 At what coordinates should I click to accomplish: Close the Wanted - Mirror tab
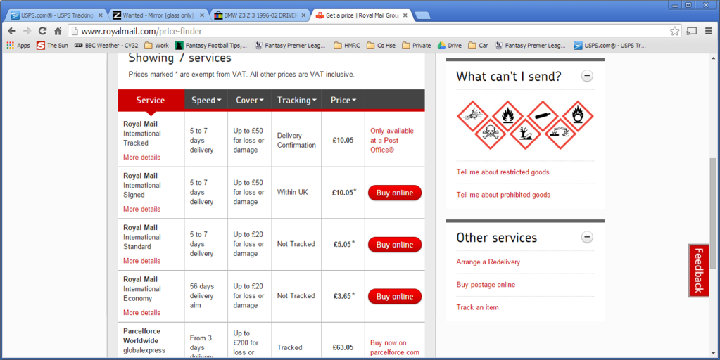coord(202,15)
